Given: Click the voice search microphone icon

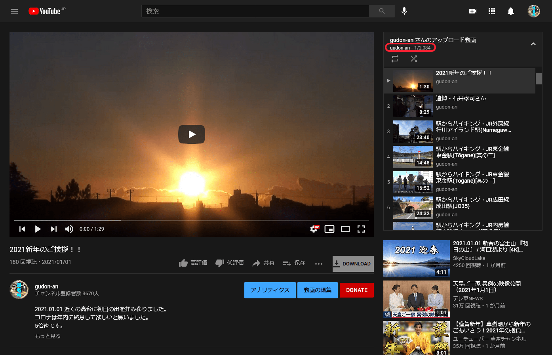Looking at the screenshot, I should point(404,11).
